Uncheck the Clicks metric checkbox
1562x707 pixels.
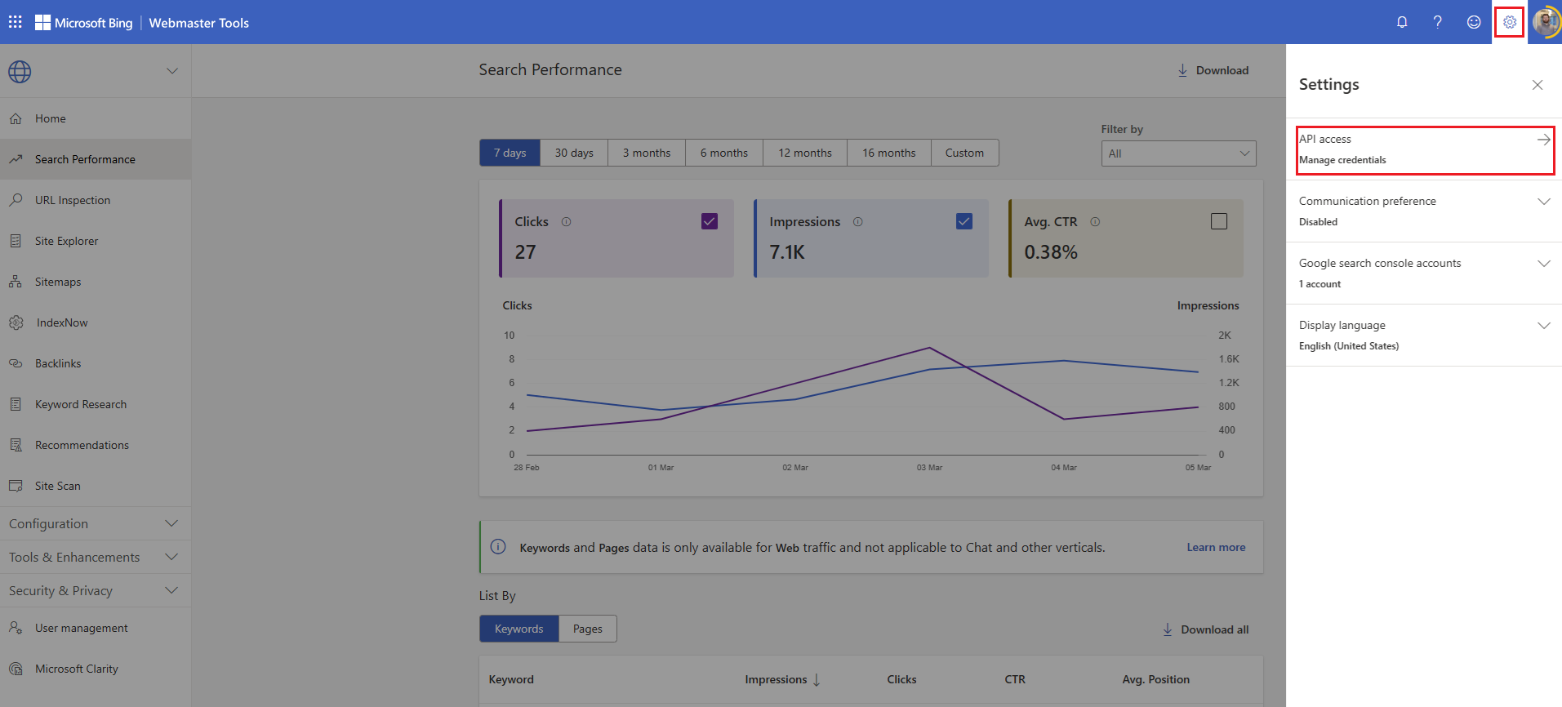710,221
